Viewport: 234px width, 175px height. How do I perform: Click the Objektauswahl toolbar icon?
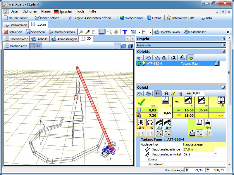(167, 32)
